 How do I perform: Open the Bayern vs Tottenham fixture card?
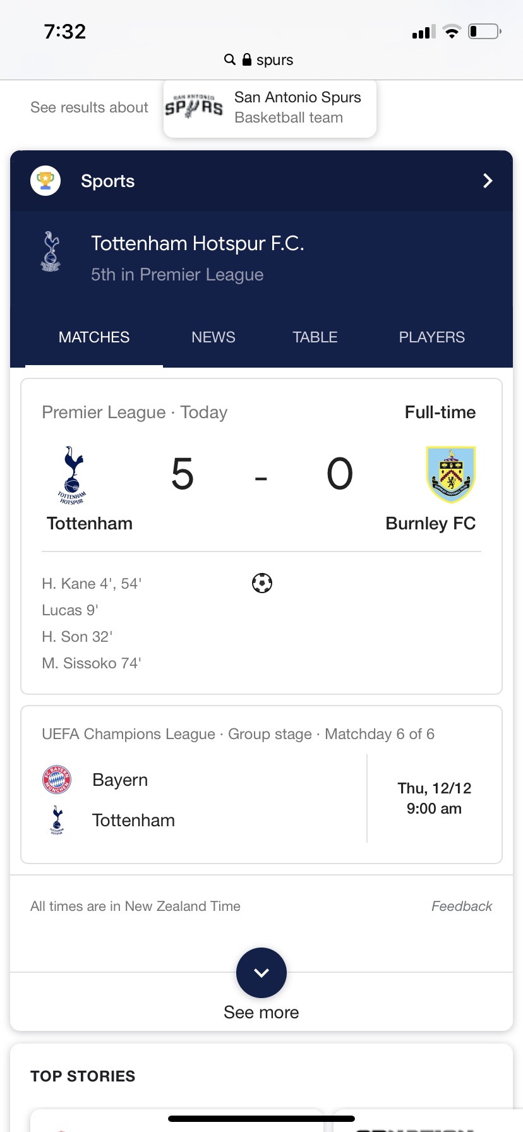[261, 785]
